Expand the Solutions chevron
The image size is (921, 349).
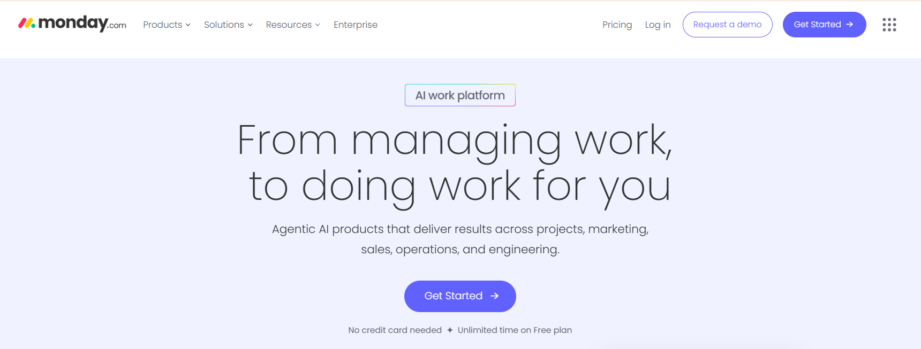tap(250, 25)
